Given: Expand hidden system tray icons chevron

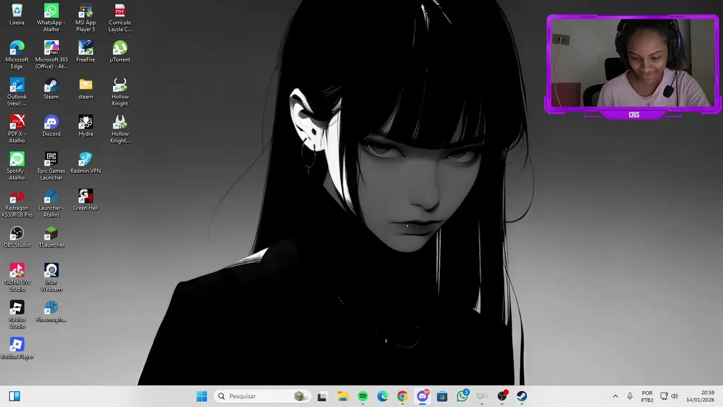Looking at the screenshot, I should 615,396.
